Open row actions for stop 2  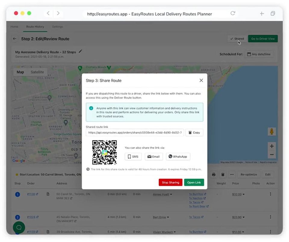pos(270,217)
